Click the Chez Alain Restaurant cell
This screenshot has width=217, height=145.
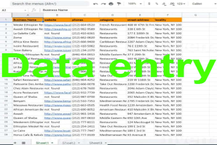pyautogui.click(x=28, y=88)
